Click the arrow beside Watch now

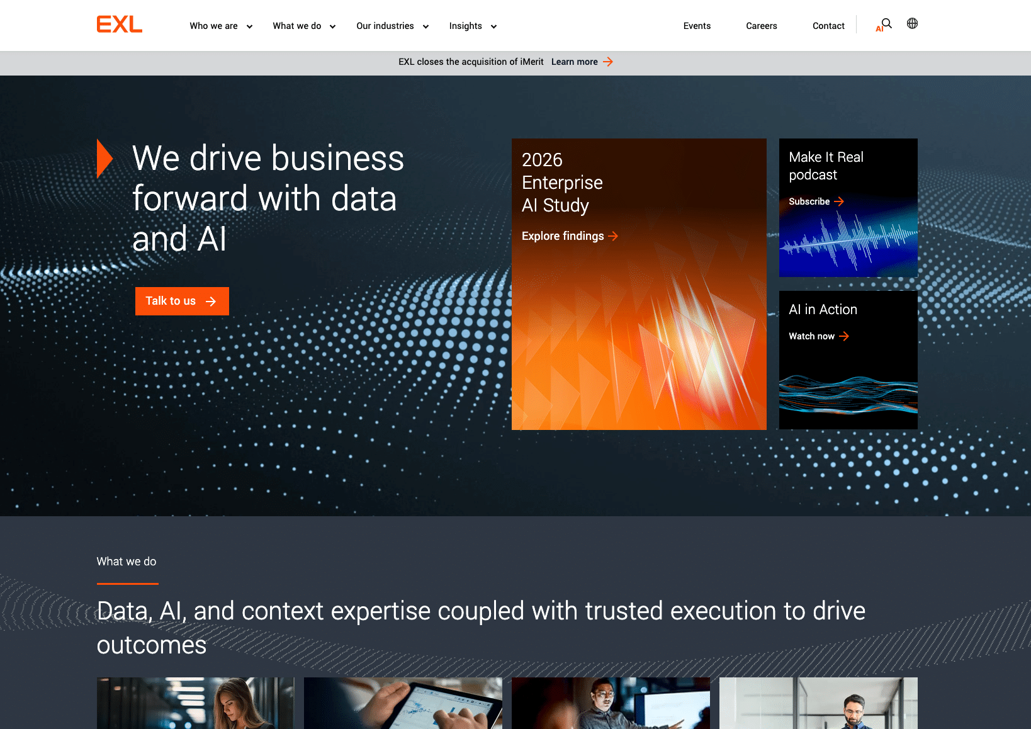[x=844, y=336]
